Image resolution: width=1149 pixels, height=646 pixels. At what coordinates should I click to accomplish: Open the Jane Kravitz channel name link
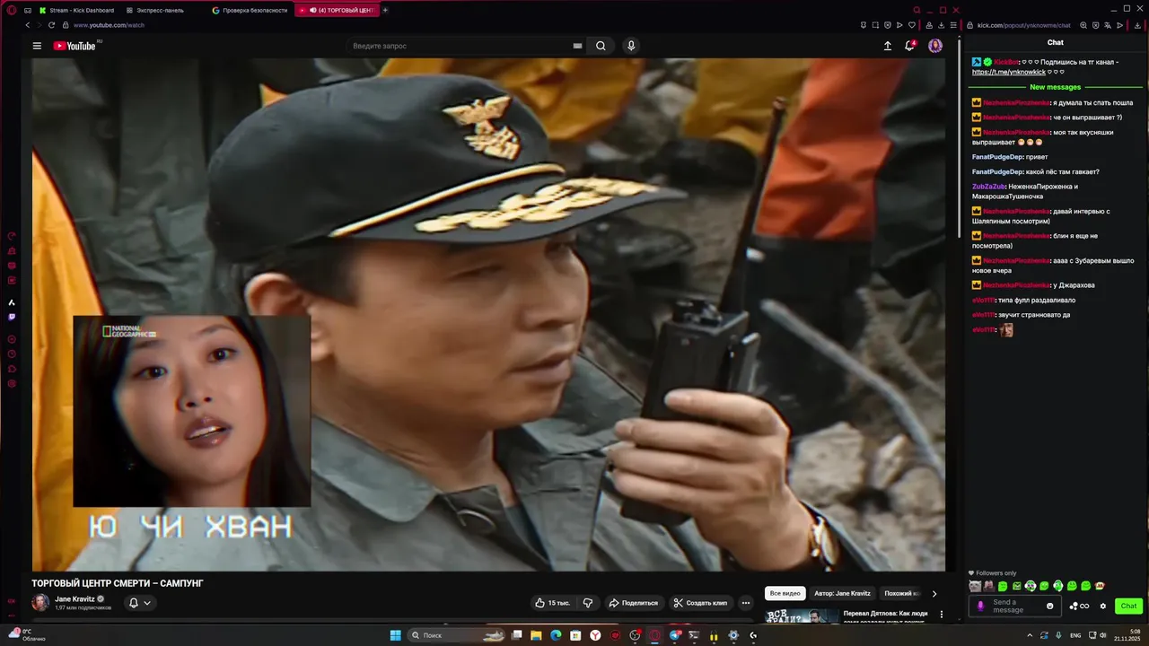[75, 598]
